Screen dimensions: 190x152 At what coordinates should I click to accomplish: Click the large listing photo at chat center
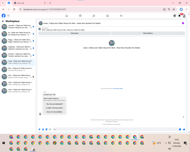coord(112,43)
